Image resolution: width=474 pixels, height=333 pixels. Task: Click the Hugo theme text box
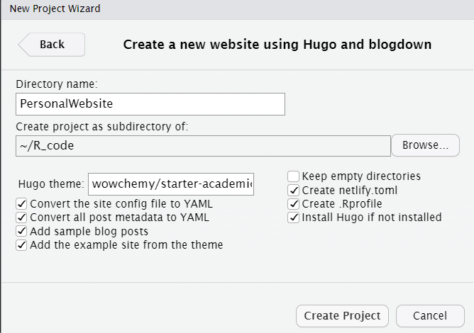coord(171,184)
